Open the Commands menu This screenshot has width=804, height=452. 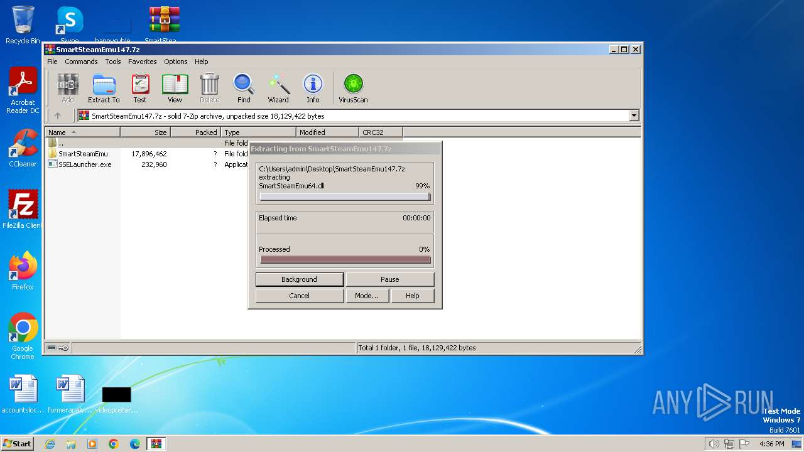[x=81, y=62]
